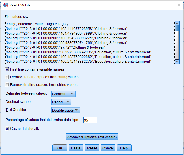Image resolution: width=184 pixels, height=155 pixels.
Task: Click the preview scroll down arrow
Action: (177, 62)
